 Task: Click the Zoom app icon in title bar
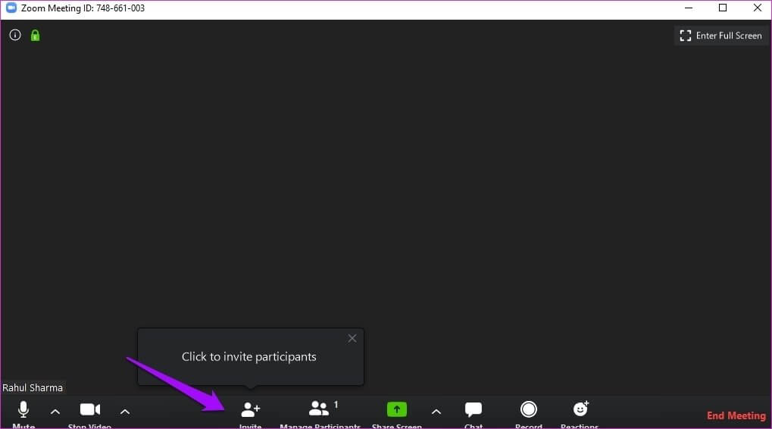pos(11,8)
